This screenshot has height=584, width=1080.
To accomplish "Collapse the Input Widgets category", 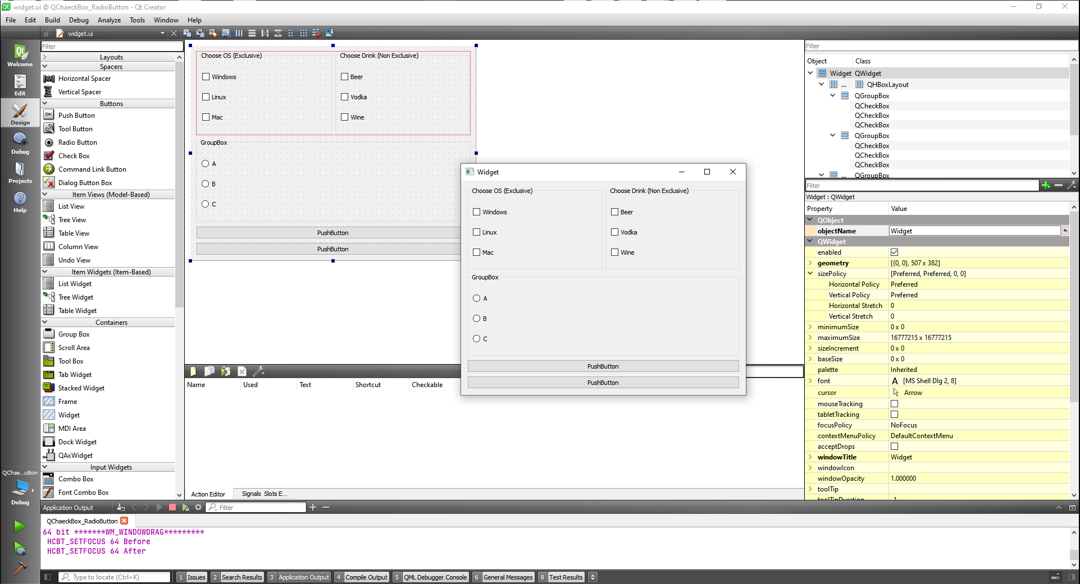I will click(x=45, y=467).
